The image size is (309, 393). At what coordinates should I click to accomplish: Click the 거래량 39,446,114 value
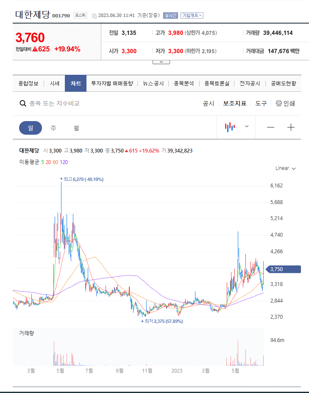[x=278, y=33]
